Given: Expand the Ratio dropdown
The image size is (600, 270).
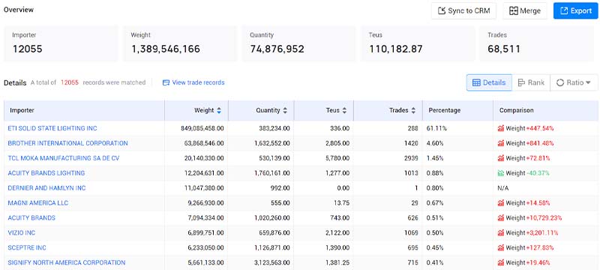Looking at the screenshot, I should click(574, 82).
